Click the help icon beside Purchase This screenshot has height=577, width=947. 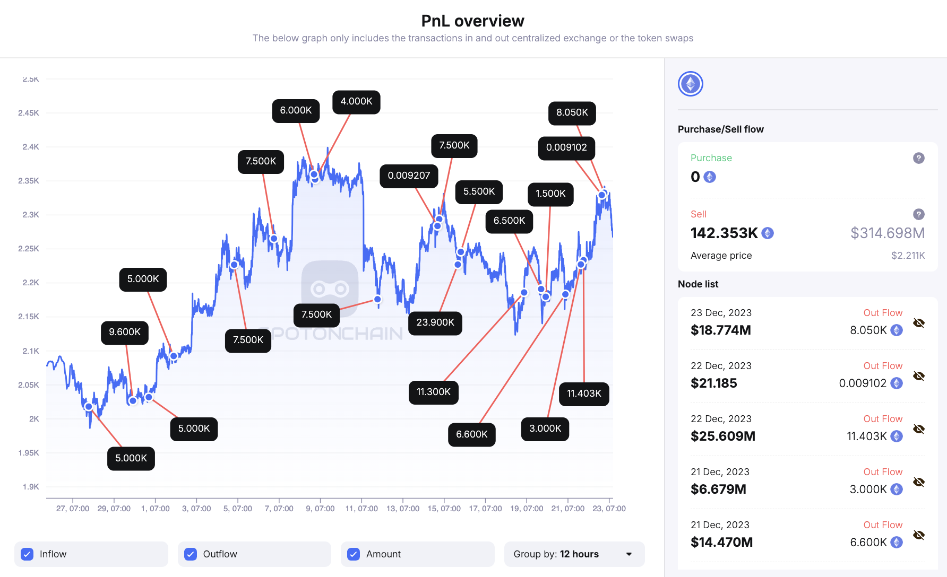[918, 158]
